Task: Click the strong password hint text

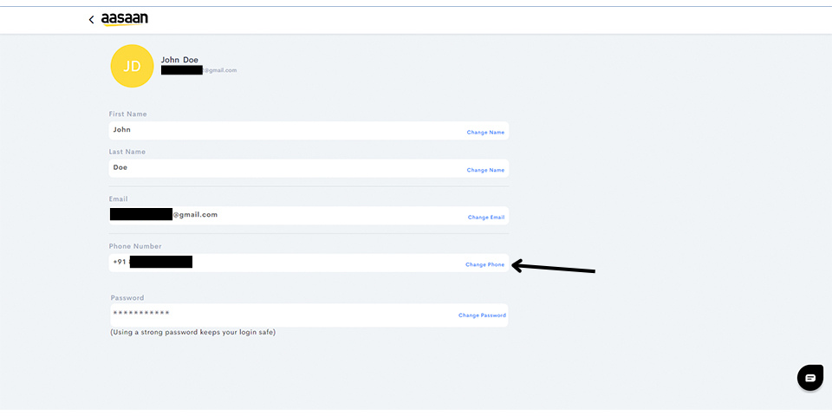Action: (x=192, y=332)
